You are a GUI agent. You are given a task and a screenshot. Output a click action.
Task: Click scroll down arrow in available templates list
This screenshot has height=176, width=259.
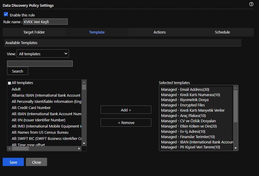pos(84,143)
